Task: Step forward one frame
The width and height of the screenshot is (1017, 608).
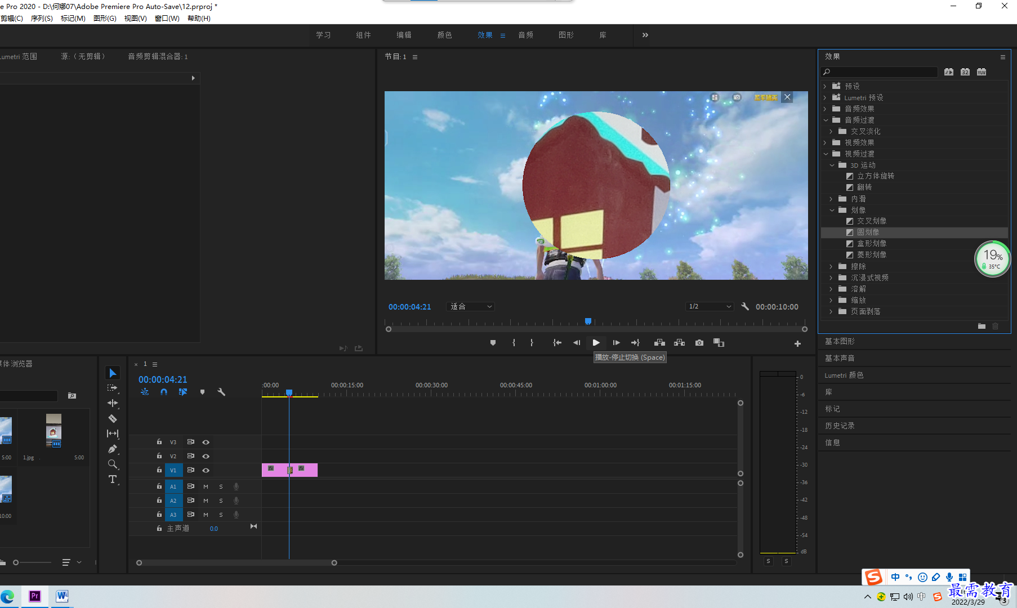Action: [616, 343]
